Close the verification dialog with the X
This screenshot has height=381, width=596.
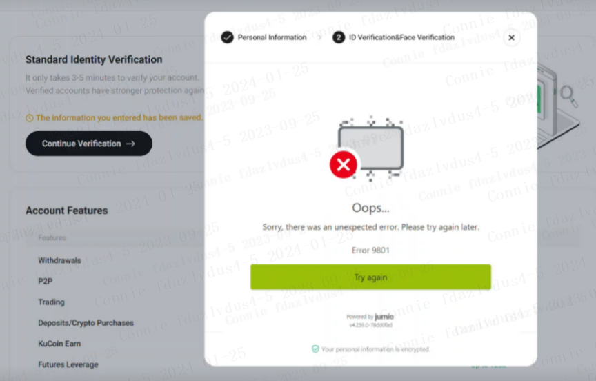511,38
